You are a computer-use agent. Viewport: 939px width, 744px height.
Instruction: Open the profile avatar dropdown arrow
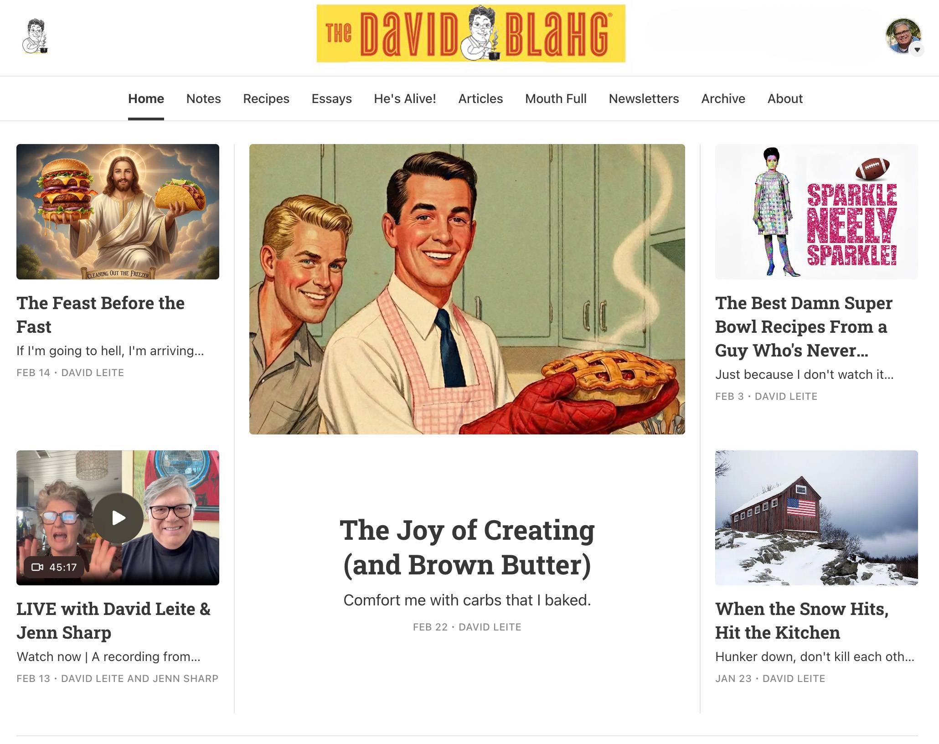917,50
